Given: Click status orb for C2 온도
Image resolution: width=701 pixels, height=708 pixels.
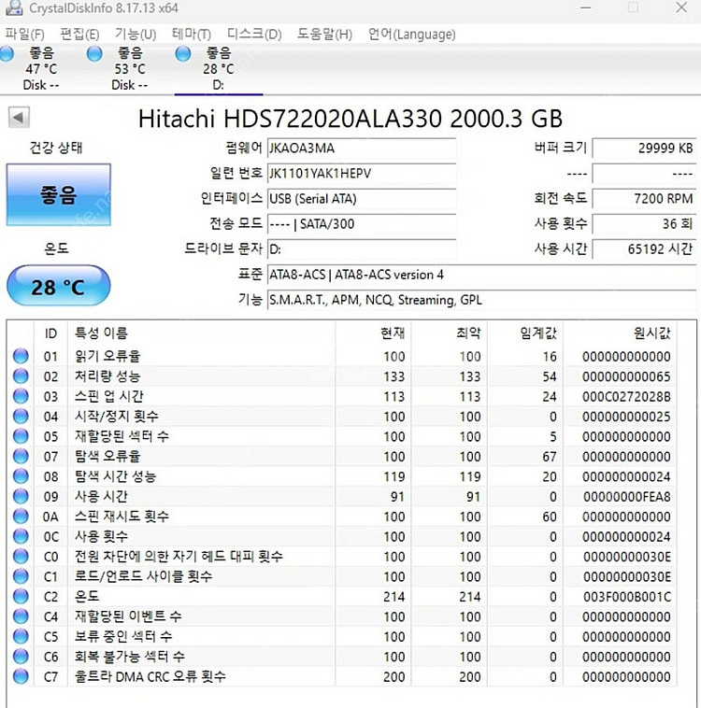Looking at the screenshot, I should click(x=21, y=597).
